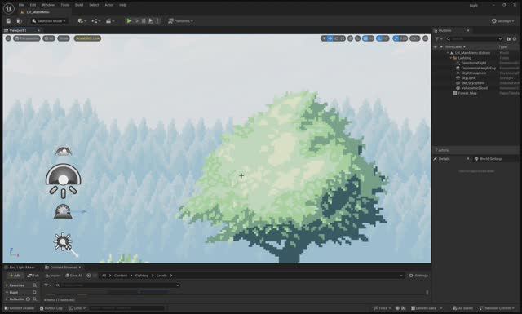The width and height of the screenshot is (522, 314).
Task: Select the viewport Select mode cursor icon
Action: tap(324, 38)
